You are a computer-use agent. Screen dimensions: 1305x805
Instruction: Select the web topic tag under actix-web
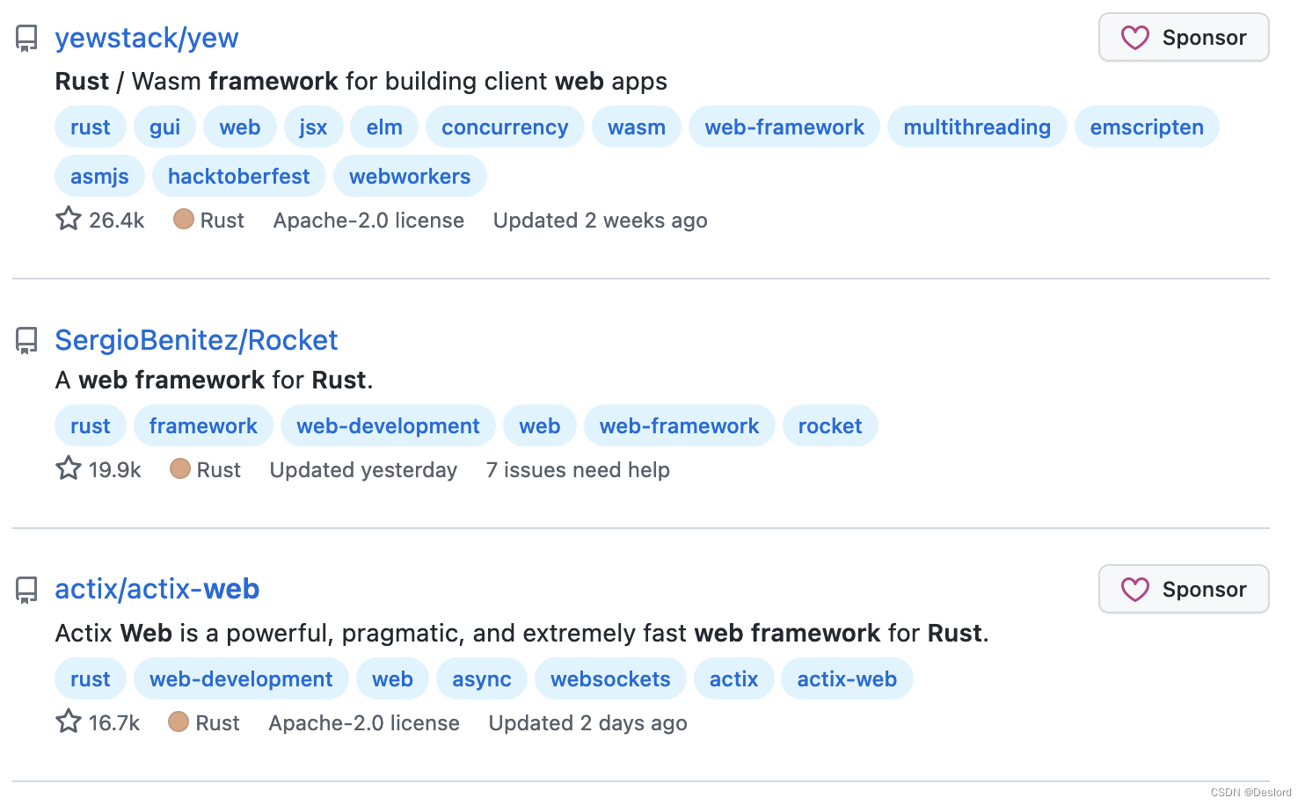pos(392,678)
